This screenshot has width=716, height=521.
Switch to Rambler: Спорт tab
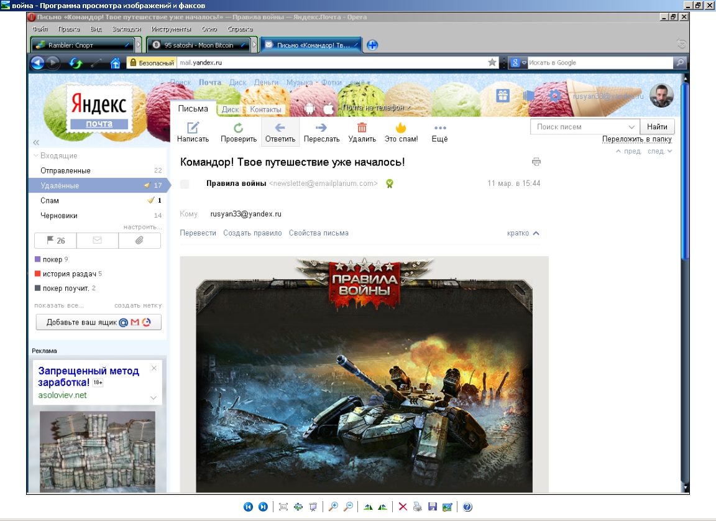[x=82, y=45]
